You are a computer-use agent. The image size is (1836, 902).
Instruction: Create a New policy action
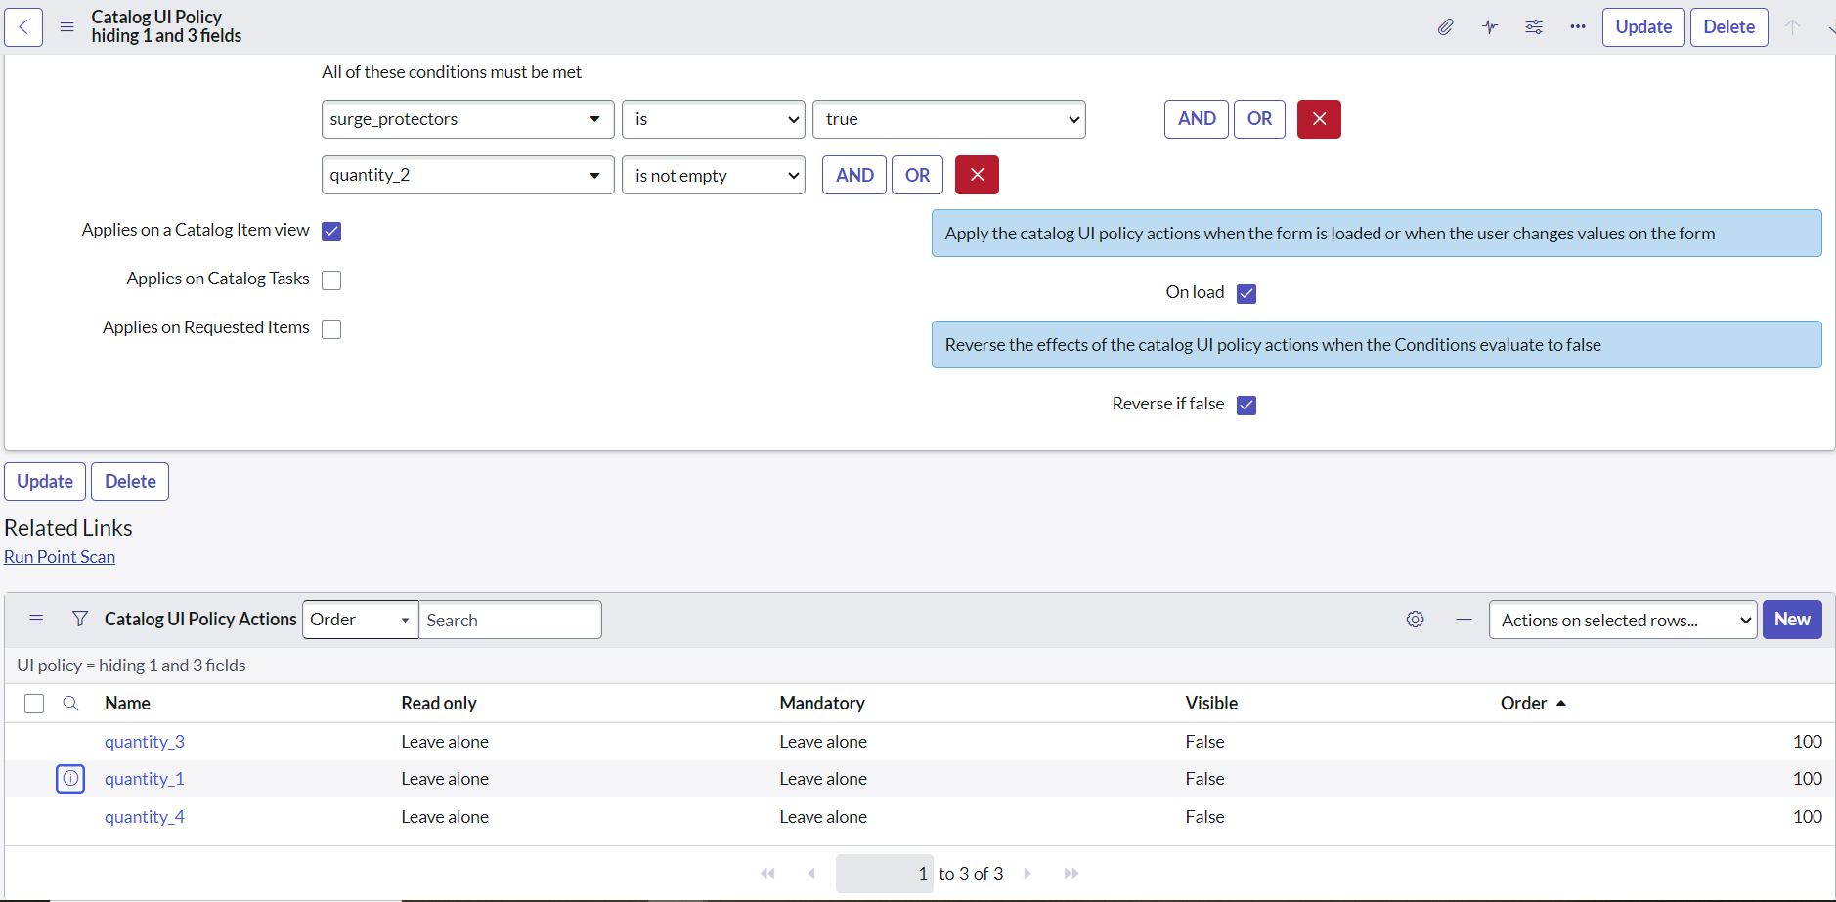tap(1792, 620)
